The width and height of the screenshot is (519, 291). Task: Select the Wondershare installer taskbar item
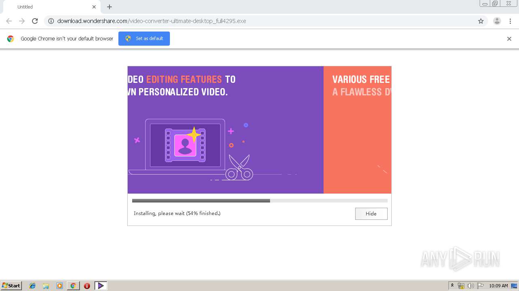point(101,286)
